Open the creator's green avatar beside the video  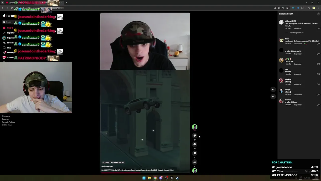(195, 127)
